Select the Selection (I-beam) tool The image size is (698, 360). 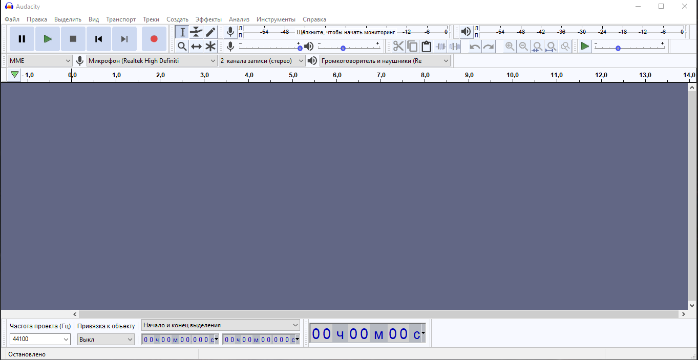click(182, 32)
